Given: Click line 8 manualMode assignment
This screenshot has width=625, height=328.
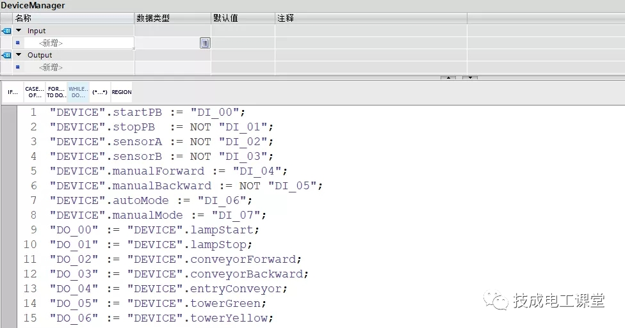Looking at the screenshot, I should click(x=158, y=215).
